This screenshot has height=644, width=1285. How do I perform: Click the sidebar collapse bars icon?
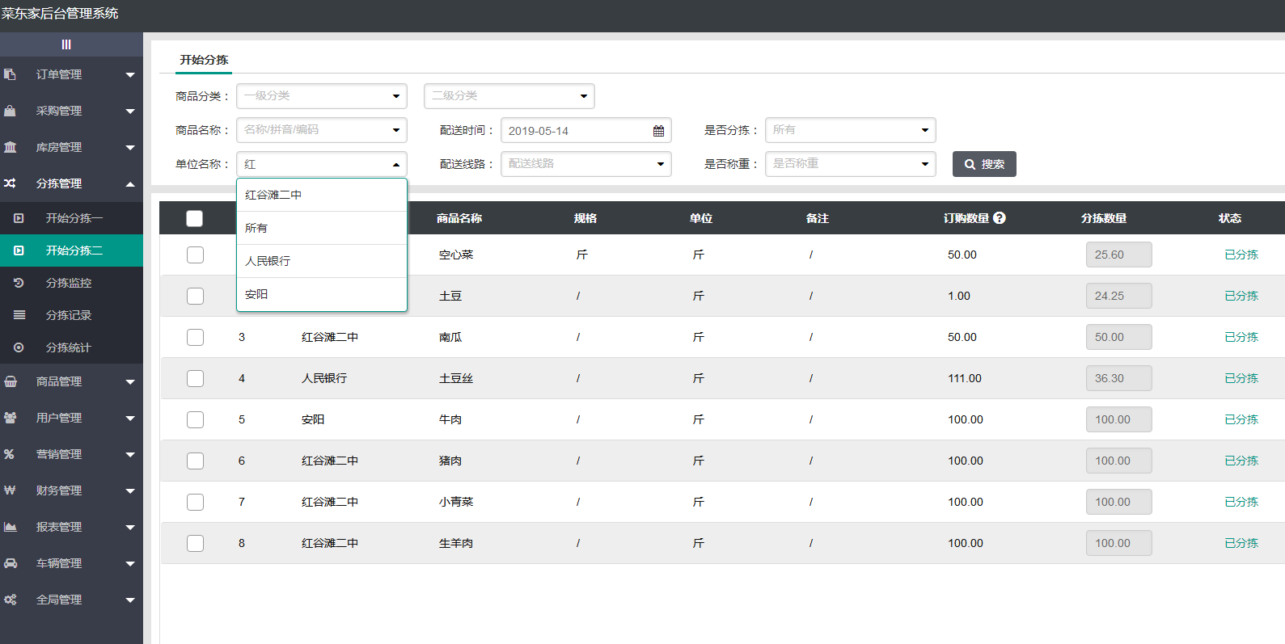pyautogui.click(x=66, y=44)
